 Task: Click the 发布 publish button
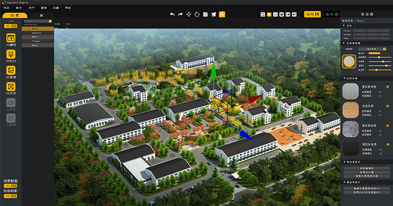click(332, 14)
